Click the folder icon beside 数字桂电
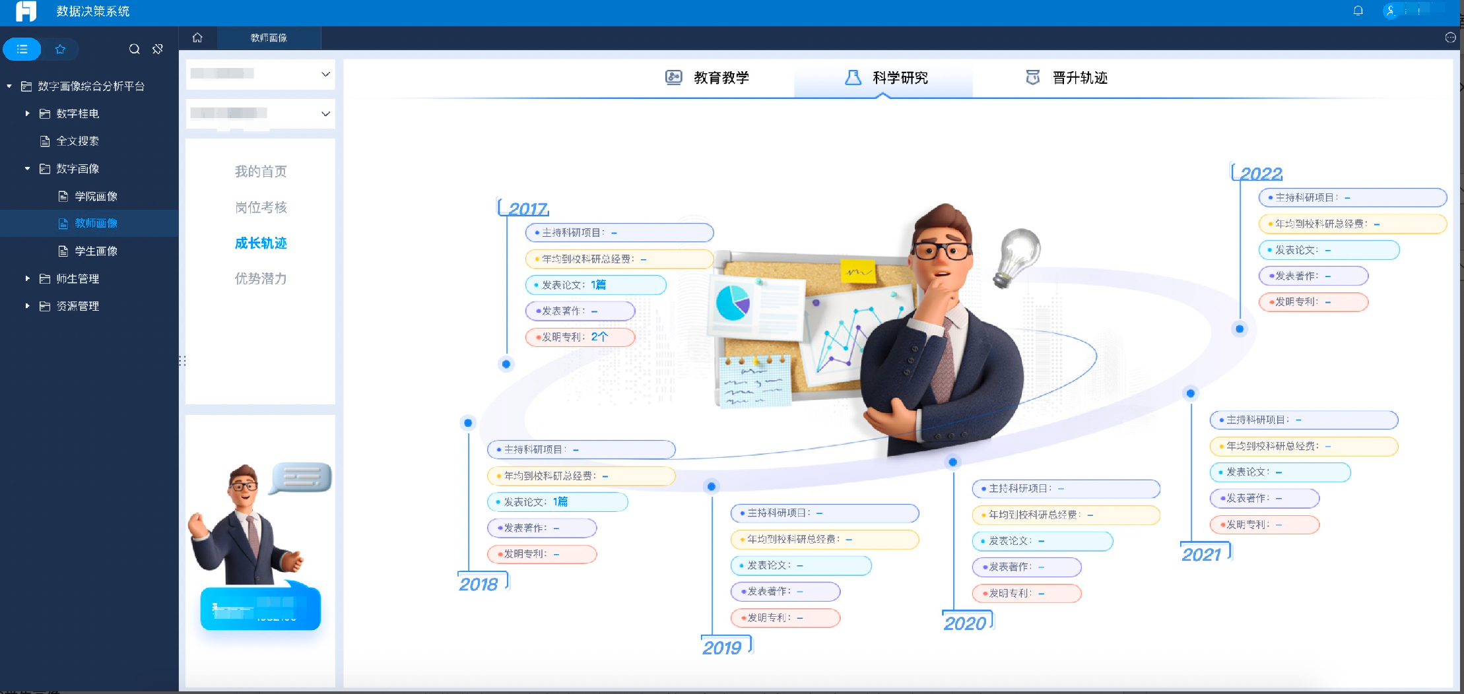The image size is (1464, 694). (45, 113)
